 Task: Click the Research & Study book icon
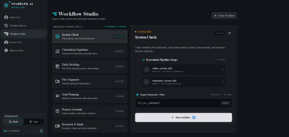point(57,126)
